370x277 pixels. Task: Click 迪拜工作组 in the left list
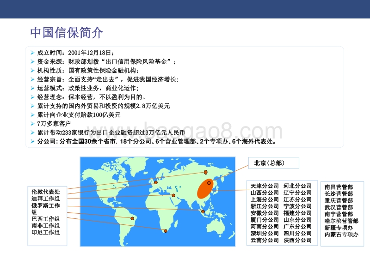46,199
